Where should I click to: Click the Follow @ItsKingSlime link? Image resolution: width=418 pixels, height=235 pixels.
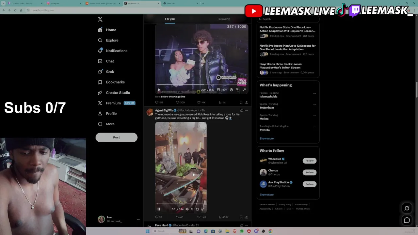[173, 97]
